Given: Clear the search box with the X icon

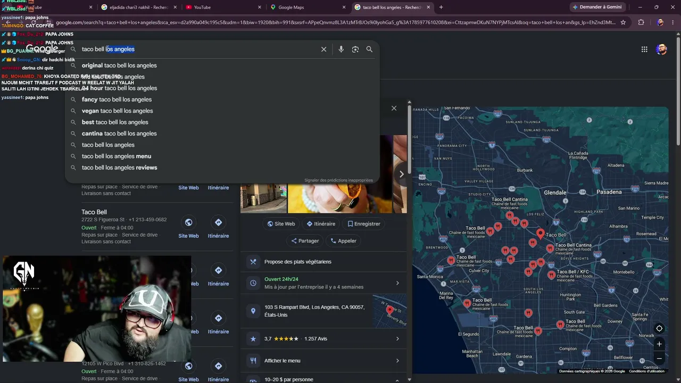Looking at the screenshot, I should click(323, 49).
